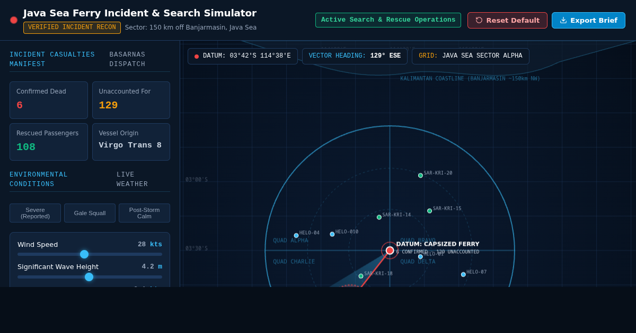636x333 pixels.
Task: Select the HELO-04 helicopter marker
Action: click(x=296, y=236)
